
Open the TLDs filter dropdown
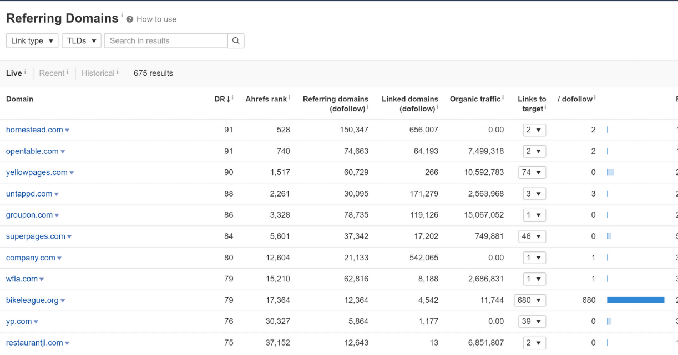82,40
